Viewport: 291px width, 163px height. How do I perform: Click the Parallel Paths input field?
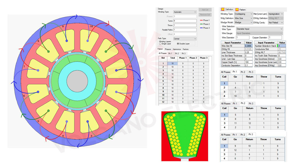pos(185,30)
